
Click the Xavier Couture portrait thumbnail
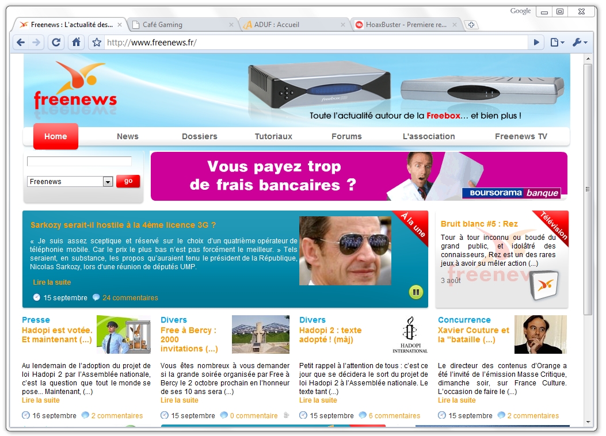pos(541,334)
